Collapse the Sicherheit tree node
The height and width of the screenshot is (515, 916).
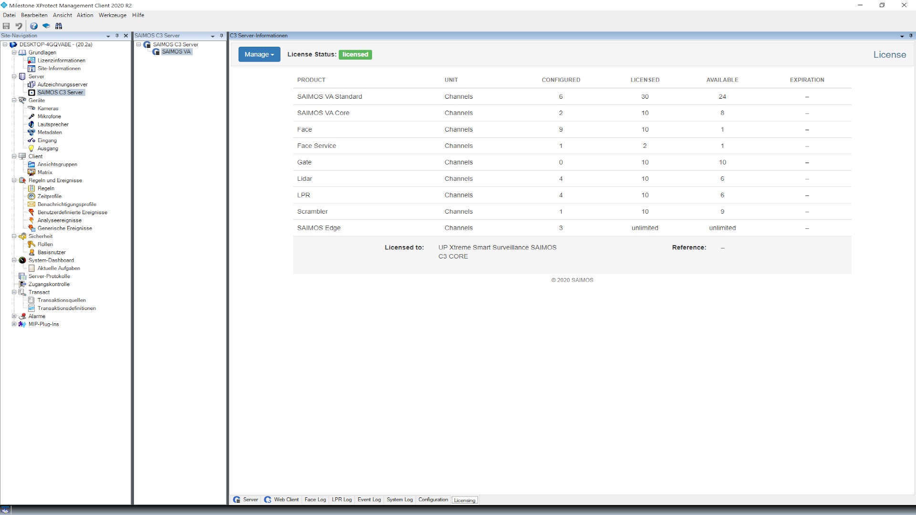(x=14, y=236)
